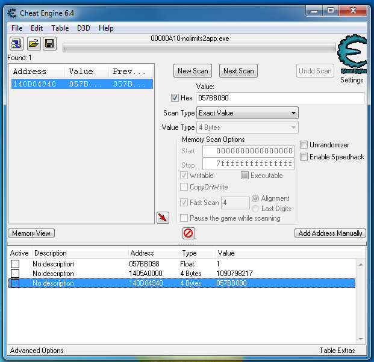Click address 057BB098 in cheat table
Screen dimensions: 374x362
(x=144, y=264)
